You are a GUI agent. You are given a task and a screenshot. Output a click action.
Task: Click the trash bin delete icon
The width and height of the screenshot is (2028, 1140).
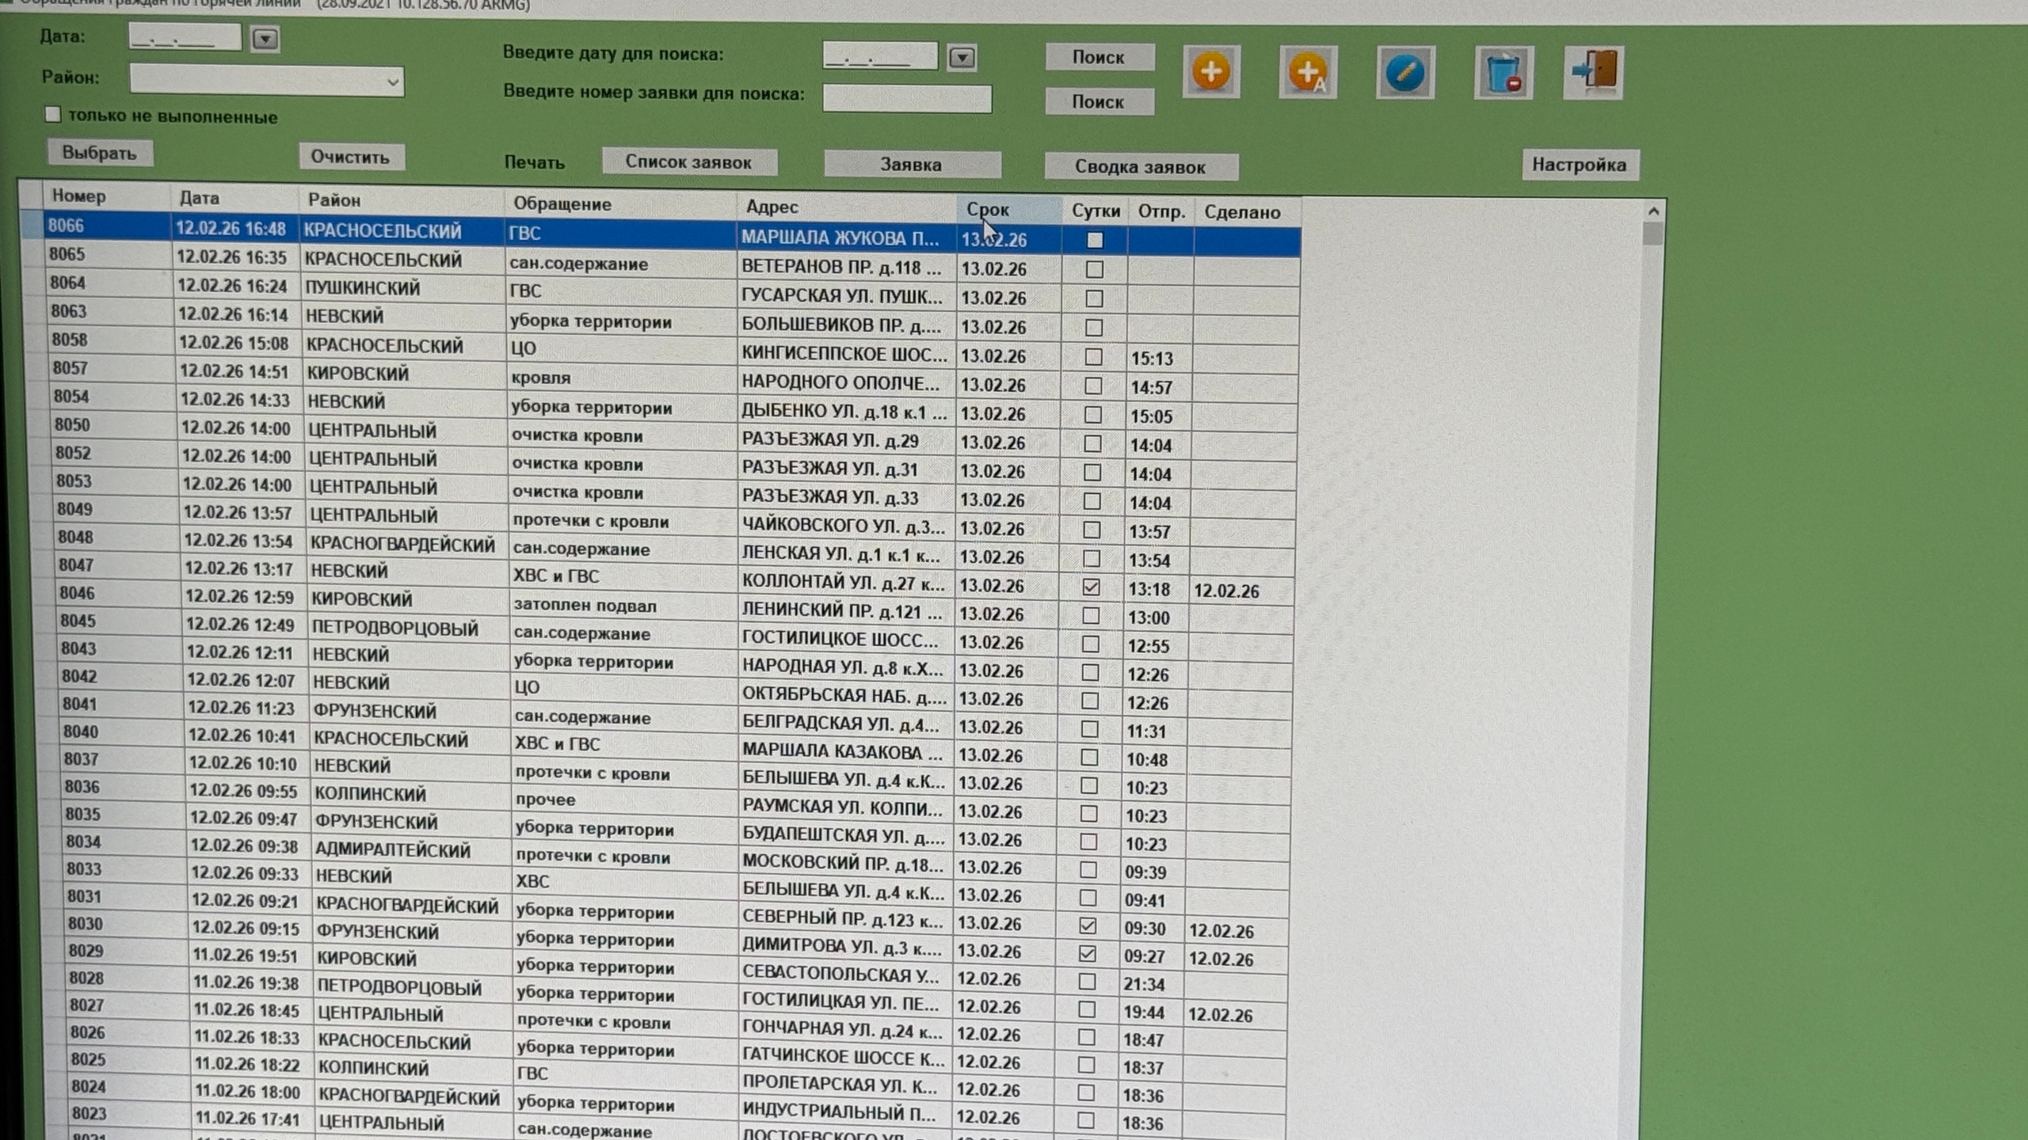pyautogui.click(x=1503, y=74)
